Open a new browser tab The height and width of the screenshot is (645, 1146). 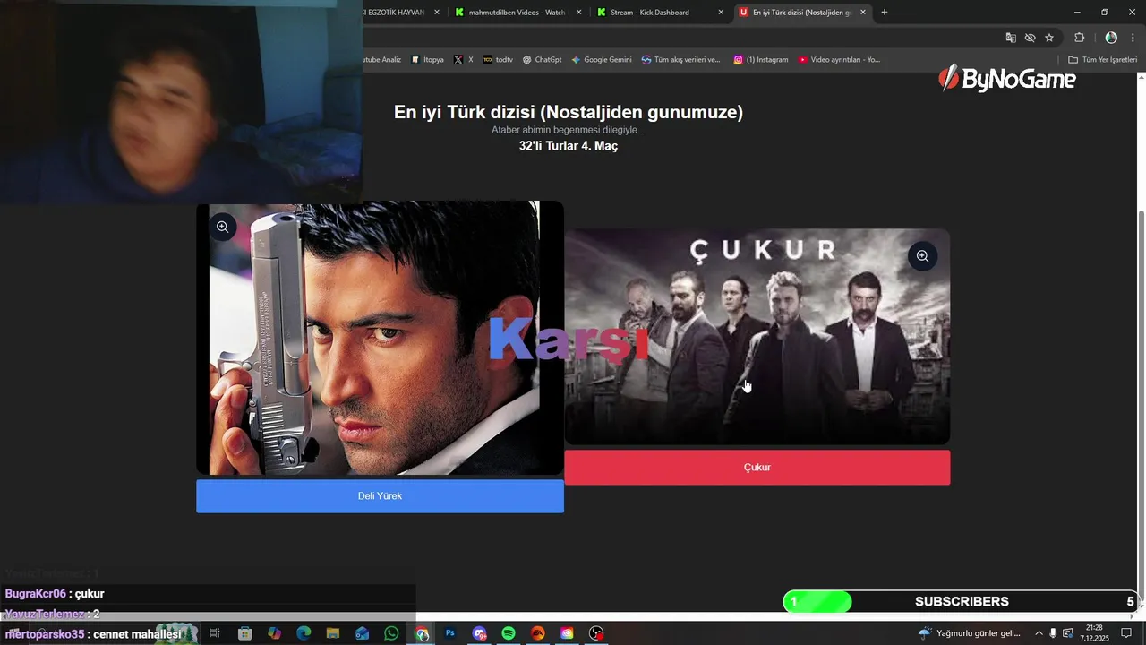(x=885, y=13)
